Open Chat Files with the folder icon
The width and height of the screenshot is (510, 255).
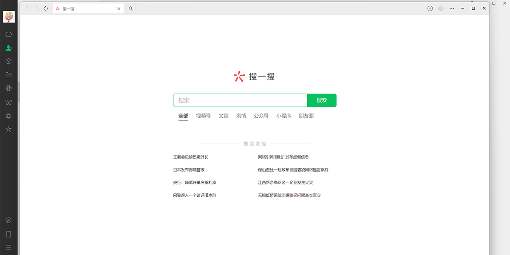[8, 74]
